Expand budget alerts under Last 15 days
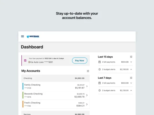 tap(131, 69)
